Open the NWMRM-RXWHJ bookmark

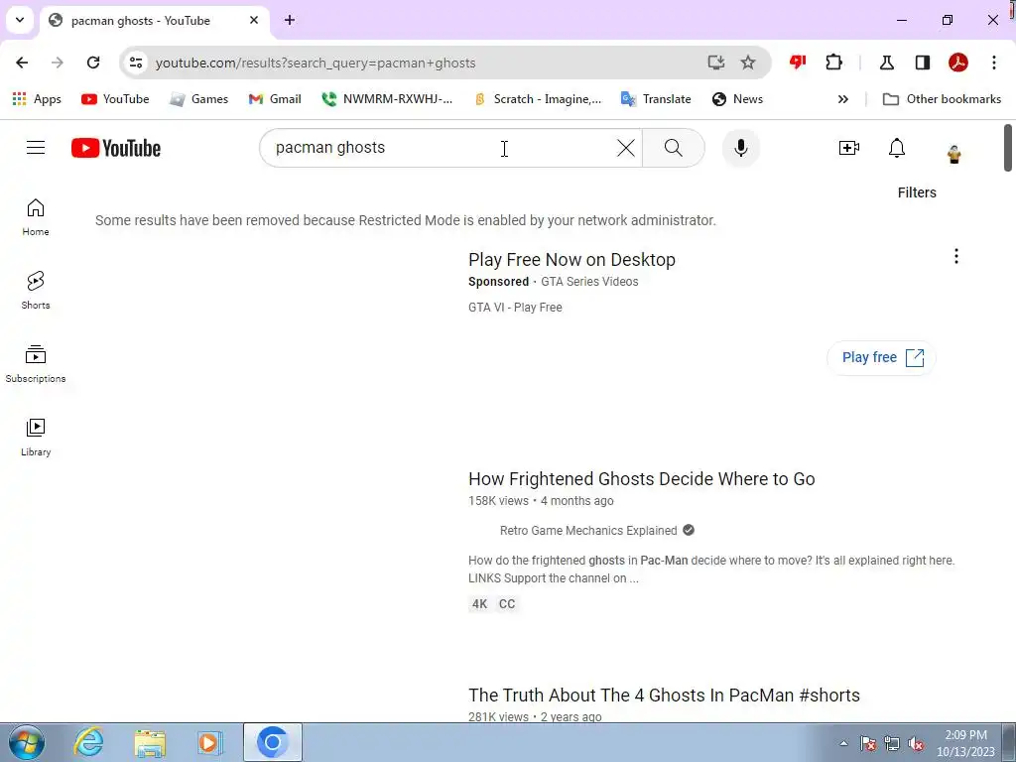point(387,99)
